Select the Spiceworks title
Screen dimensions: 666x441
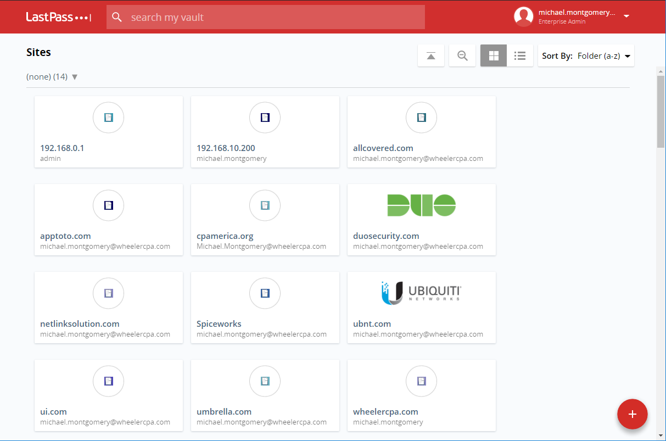click(x=219, y=324)
